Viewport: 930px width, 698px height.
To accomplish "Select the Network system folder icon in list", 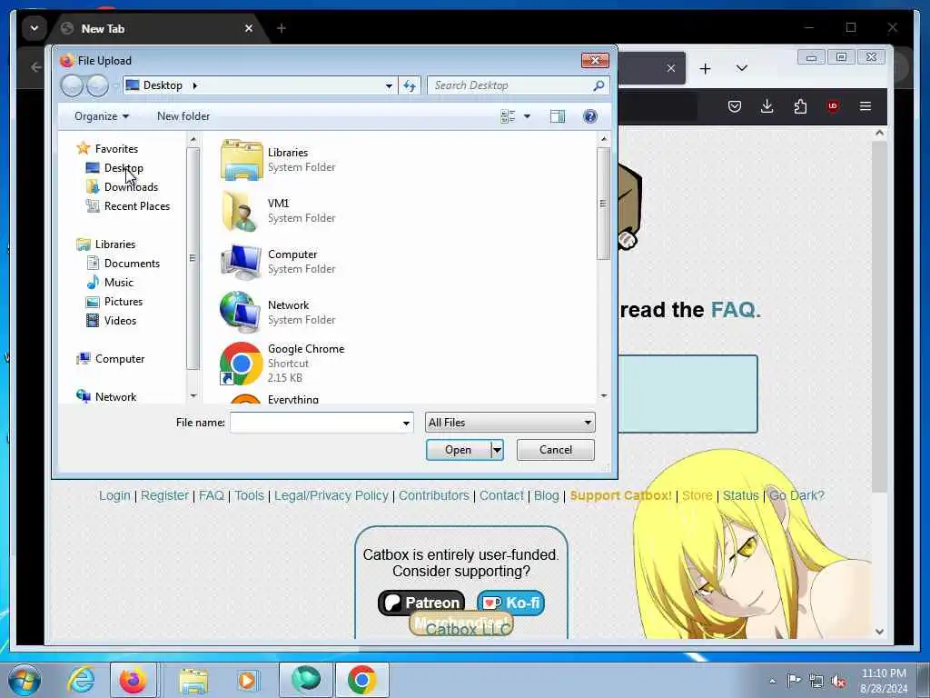I will 240,312.
